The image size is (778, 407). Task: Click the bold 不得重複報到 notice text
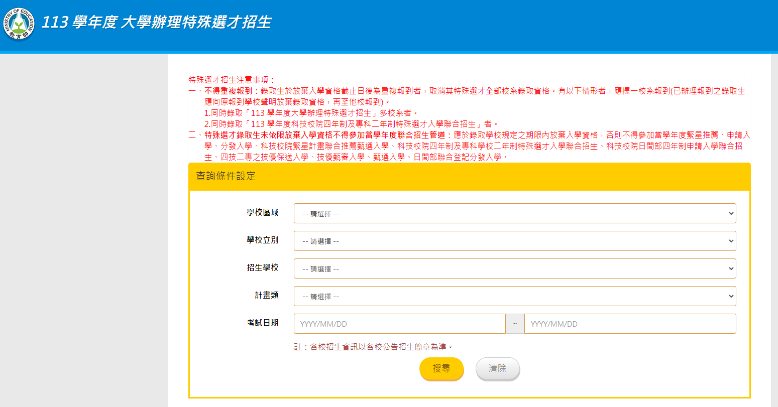[229, 91]
